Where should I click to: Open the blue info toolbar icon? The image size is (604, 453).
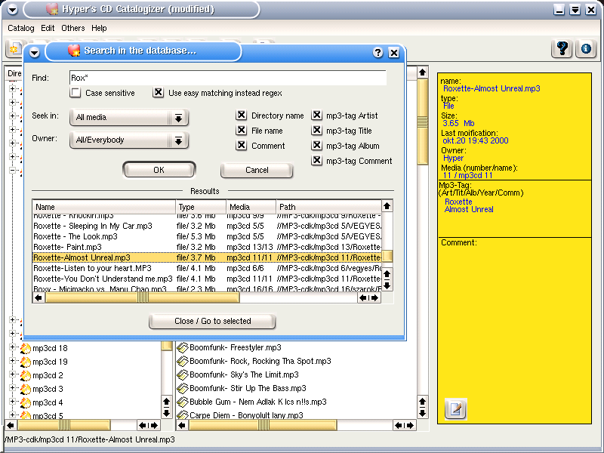(585, 48)
